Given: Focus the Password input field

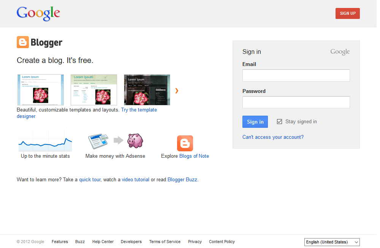Looking at the screenshot, I should point(296,102).
